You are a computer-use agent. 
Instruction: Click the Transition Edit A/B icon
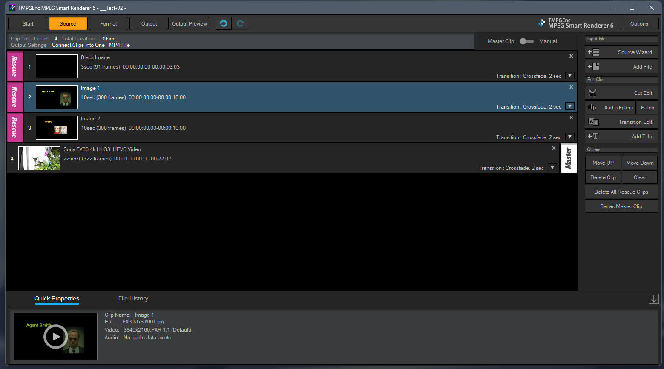coord(593,122)
